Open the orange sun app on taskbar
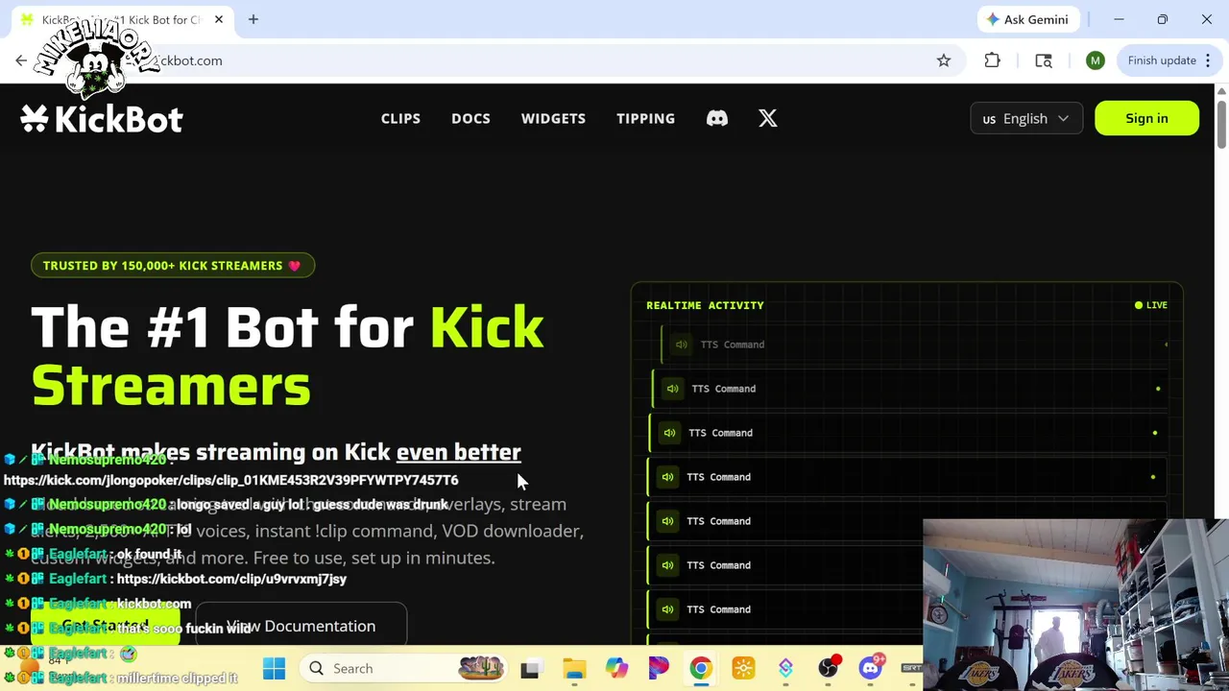 pyautogui.click(x=743, y=668)
